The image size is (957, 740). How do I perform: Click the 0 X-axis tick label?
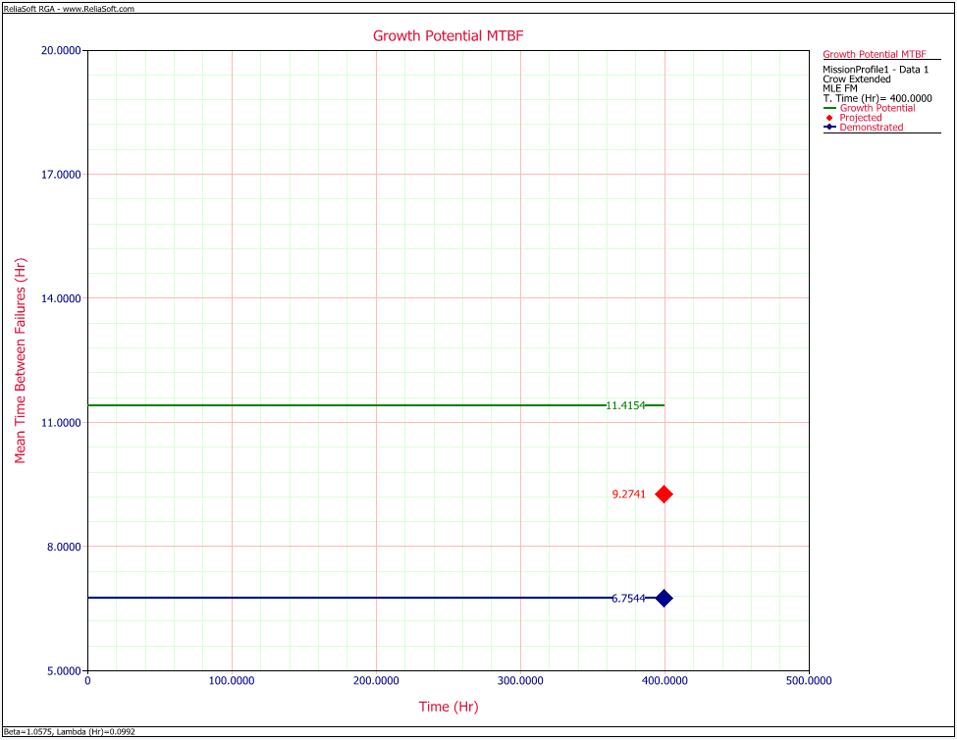(x=88, y=681)
